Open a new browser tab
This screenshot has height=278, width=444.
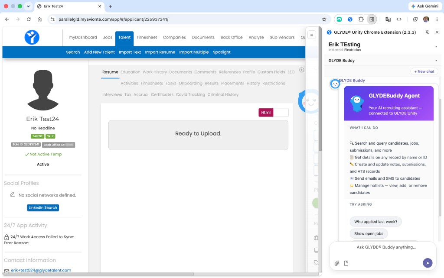pyautogui.click(x=111, y=6)
